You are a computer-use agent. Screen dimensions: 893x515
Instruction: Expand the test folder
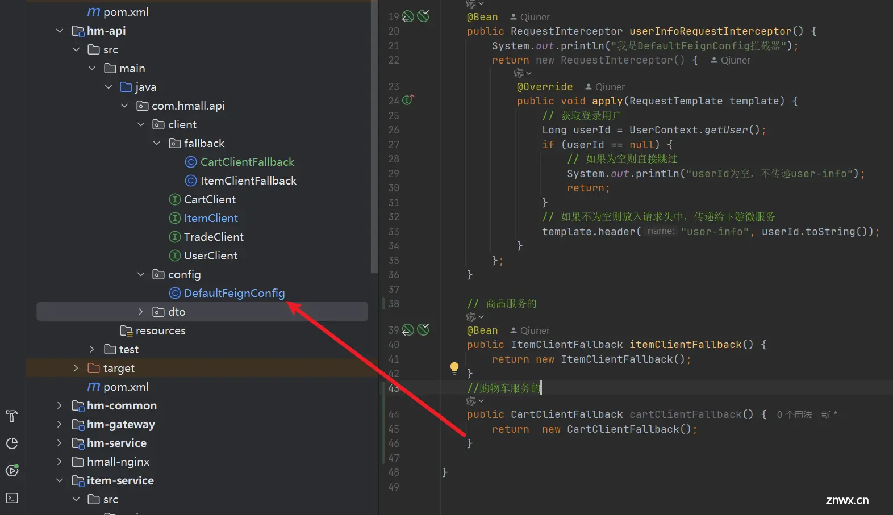(x=92, y=349)
